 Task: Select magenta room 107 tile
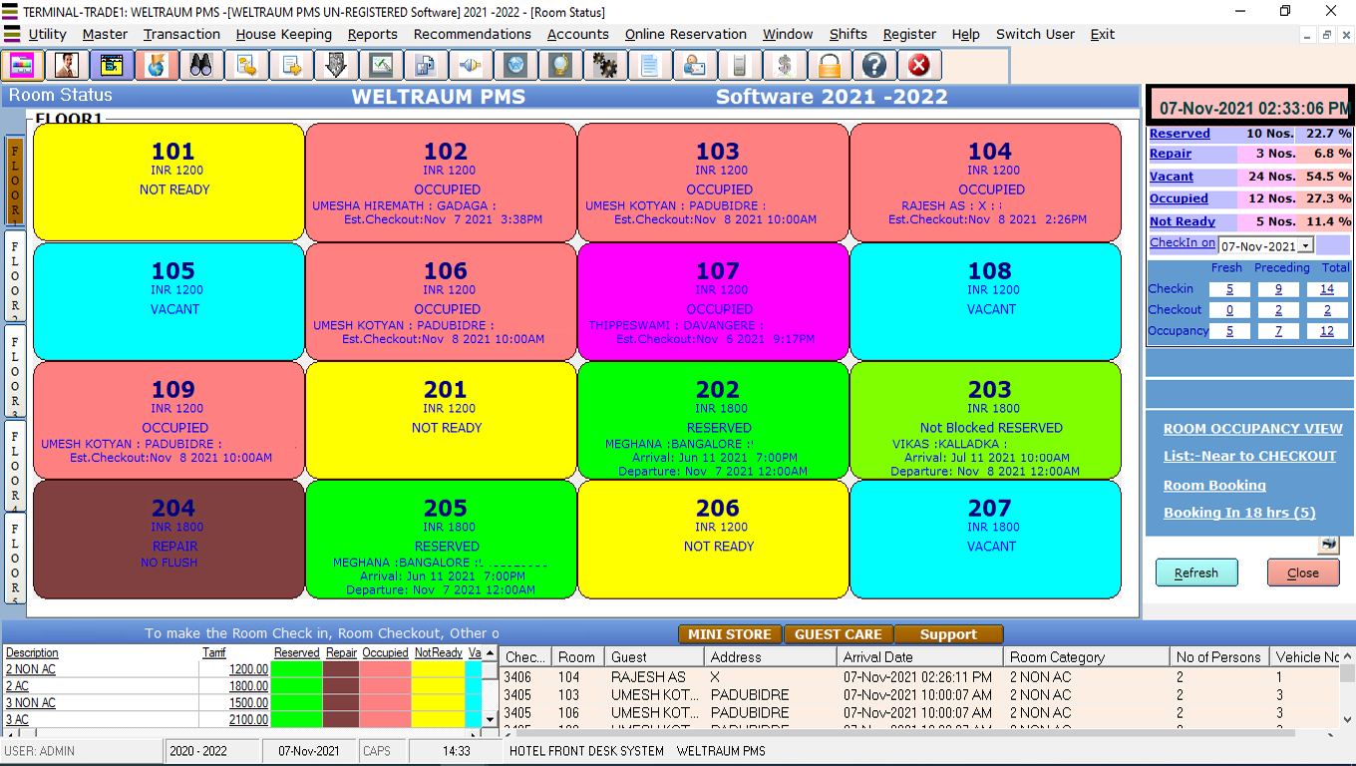[713, 301]
